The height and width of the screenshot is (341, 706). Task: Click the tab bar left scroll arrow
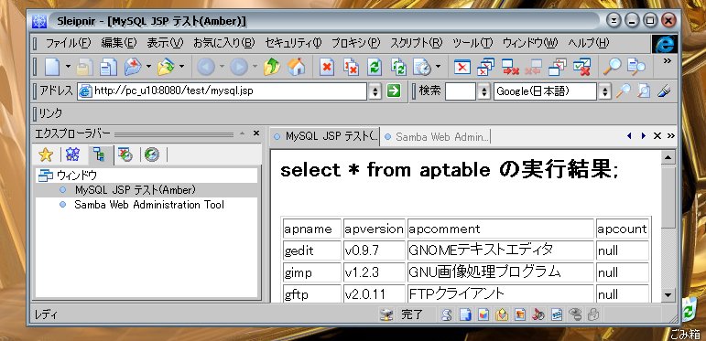tap(629, 135)
